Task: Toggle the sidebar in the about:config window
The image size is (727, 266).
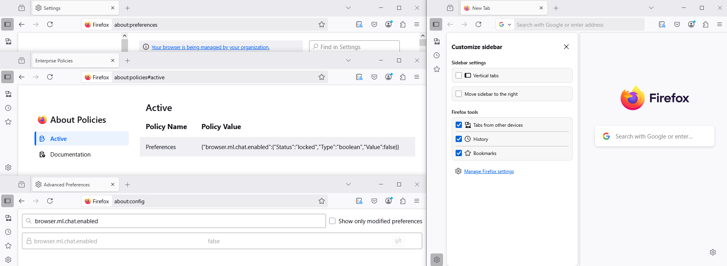Action: (7, 201)
